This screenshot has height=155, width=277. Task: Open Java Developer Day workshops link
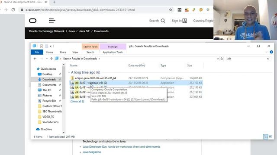[122, 146]
